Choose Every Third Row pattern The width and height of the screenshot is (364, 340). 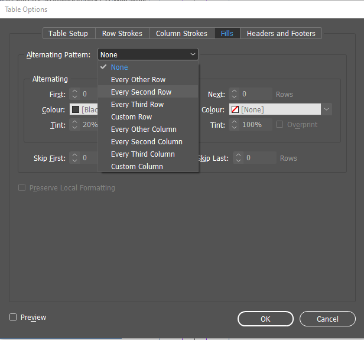click(148, 105)
